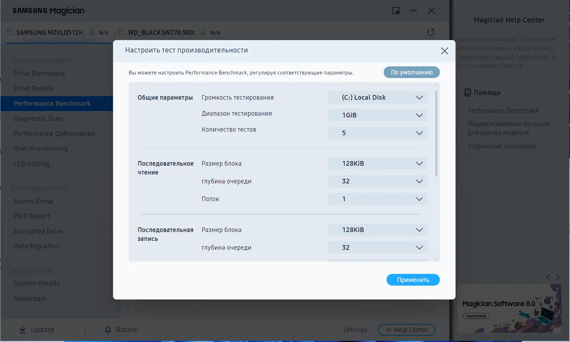Close the benchmark settings dialog
The image size is (570, 342).
coord(444,51)
